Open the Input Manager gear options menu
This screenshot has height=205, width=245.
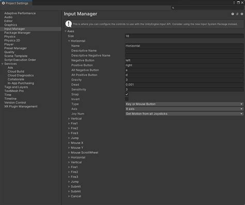click(242, 14)
